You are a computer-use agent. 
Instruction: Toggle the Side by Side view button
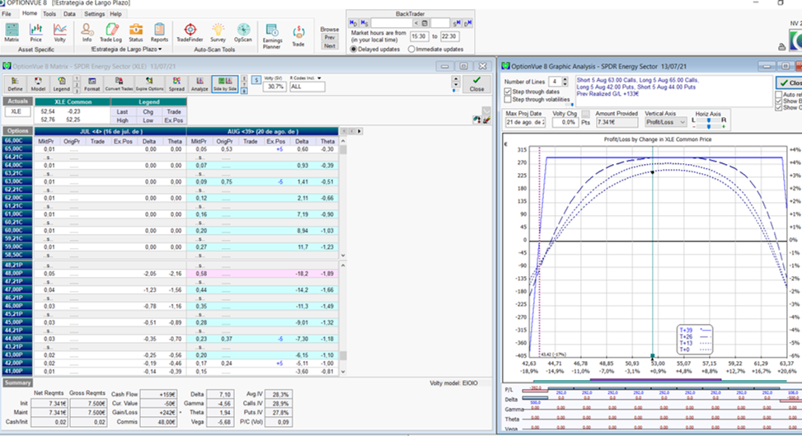(224, 84)
